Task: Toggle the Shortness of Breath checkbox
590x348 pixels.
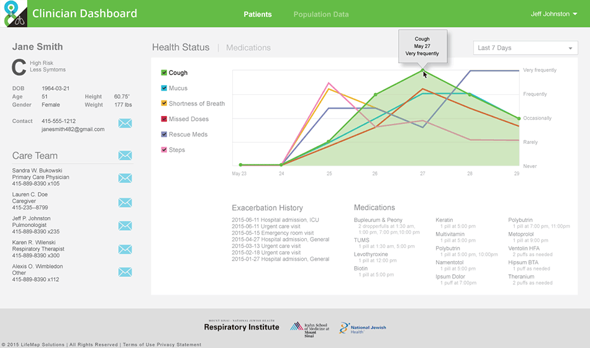Action: 164,104
